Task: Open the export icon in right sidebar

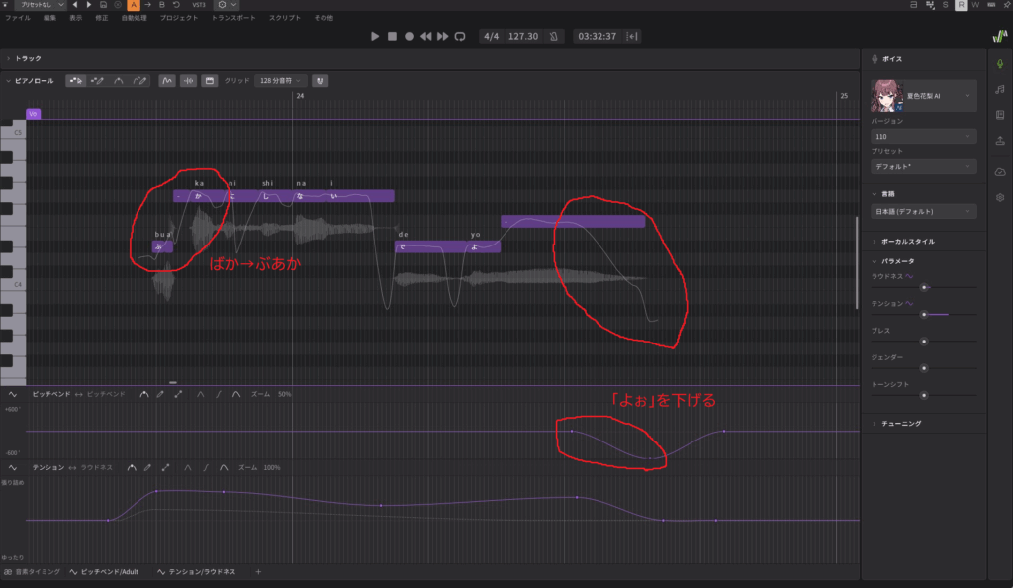Action: (1000, 141)
